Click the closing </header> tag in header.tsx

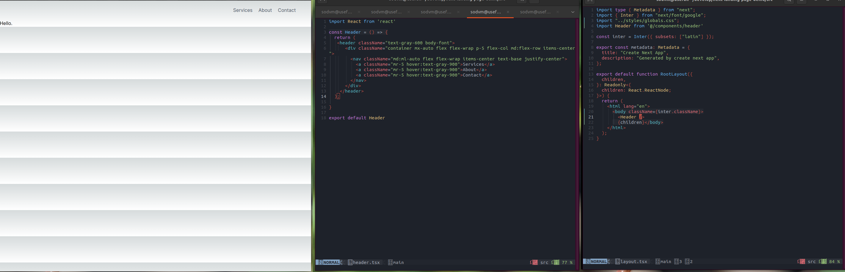pyautogui.click(x=352, y=91)
